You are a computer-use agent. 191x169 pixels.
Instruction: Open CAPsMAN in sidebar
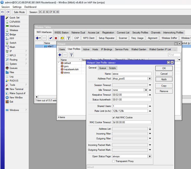tap(15, 22)
